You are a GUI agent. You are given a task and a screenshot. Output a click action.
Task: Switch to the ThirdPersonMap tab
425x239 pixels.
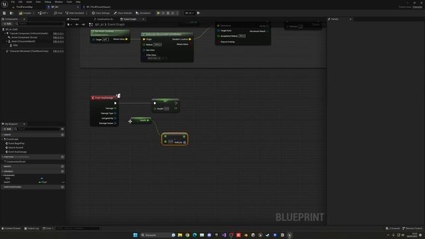(25, 7)
